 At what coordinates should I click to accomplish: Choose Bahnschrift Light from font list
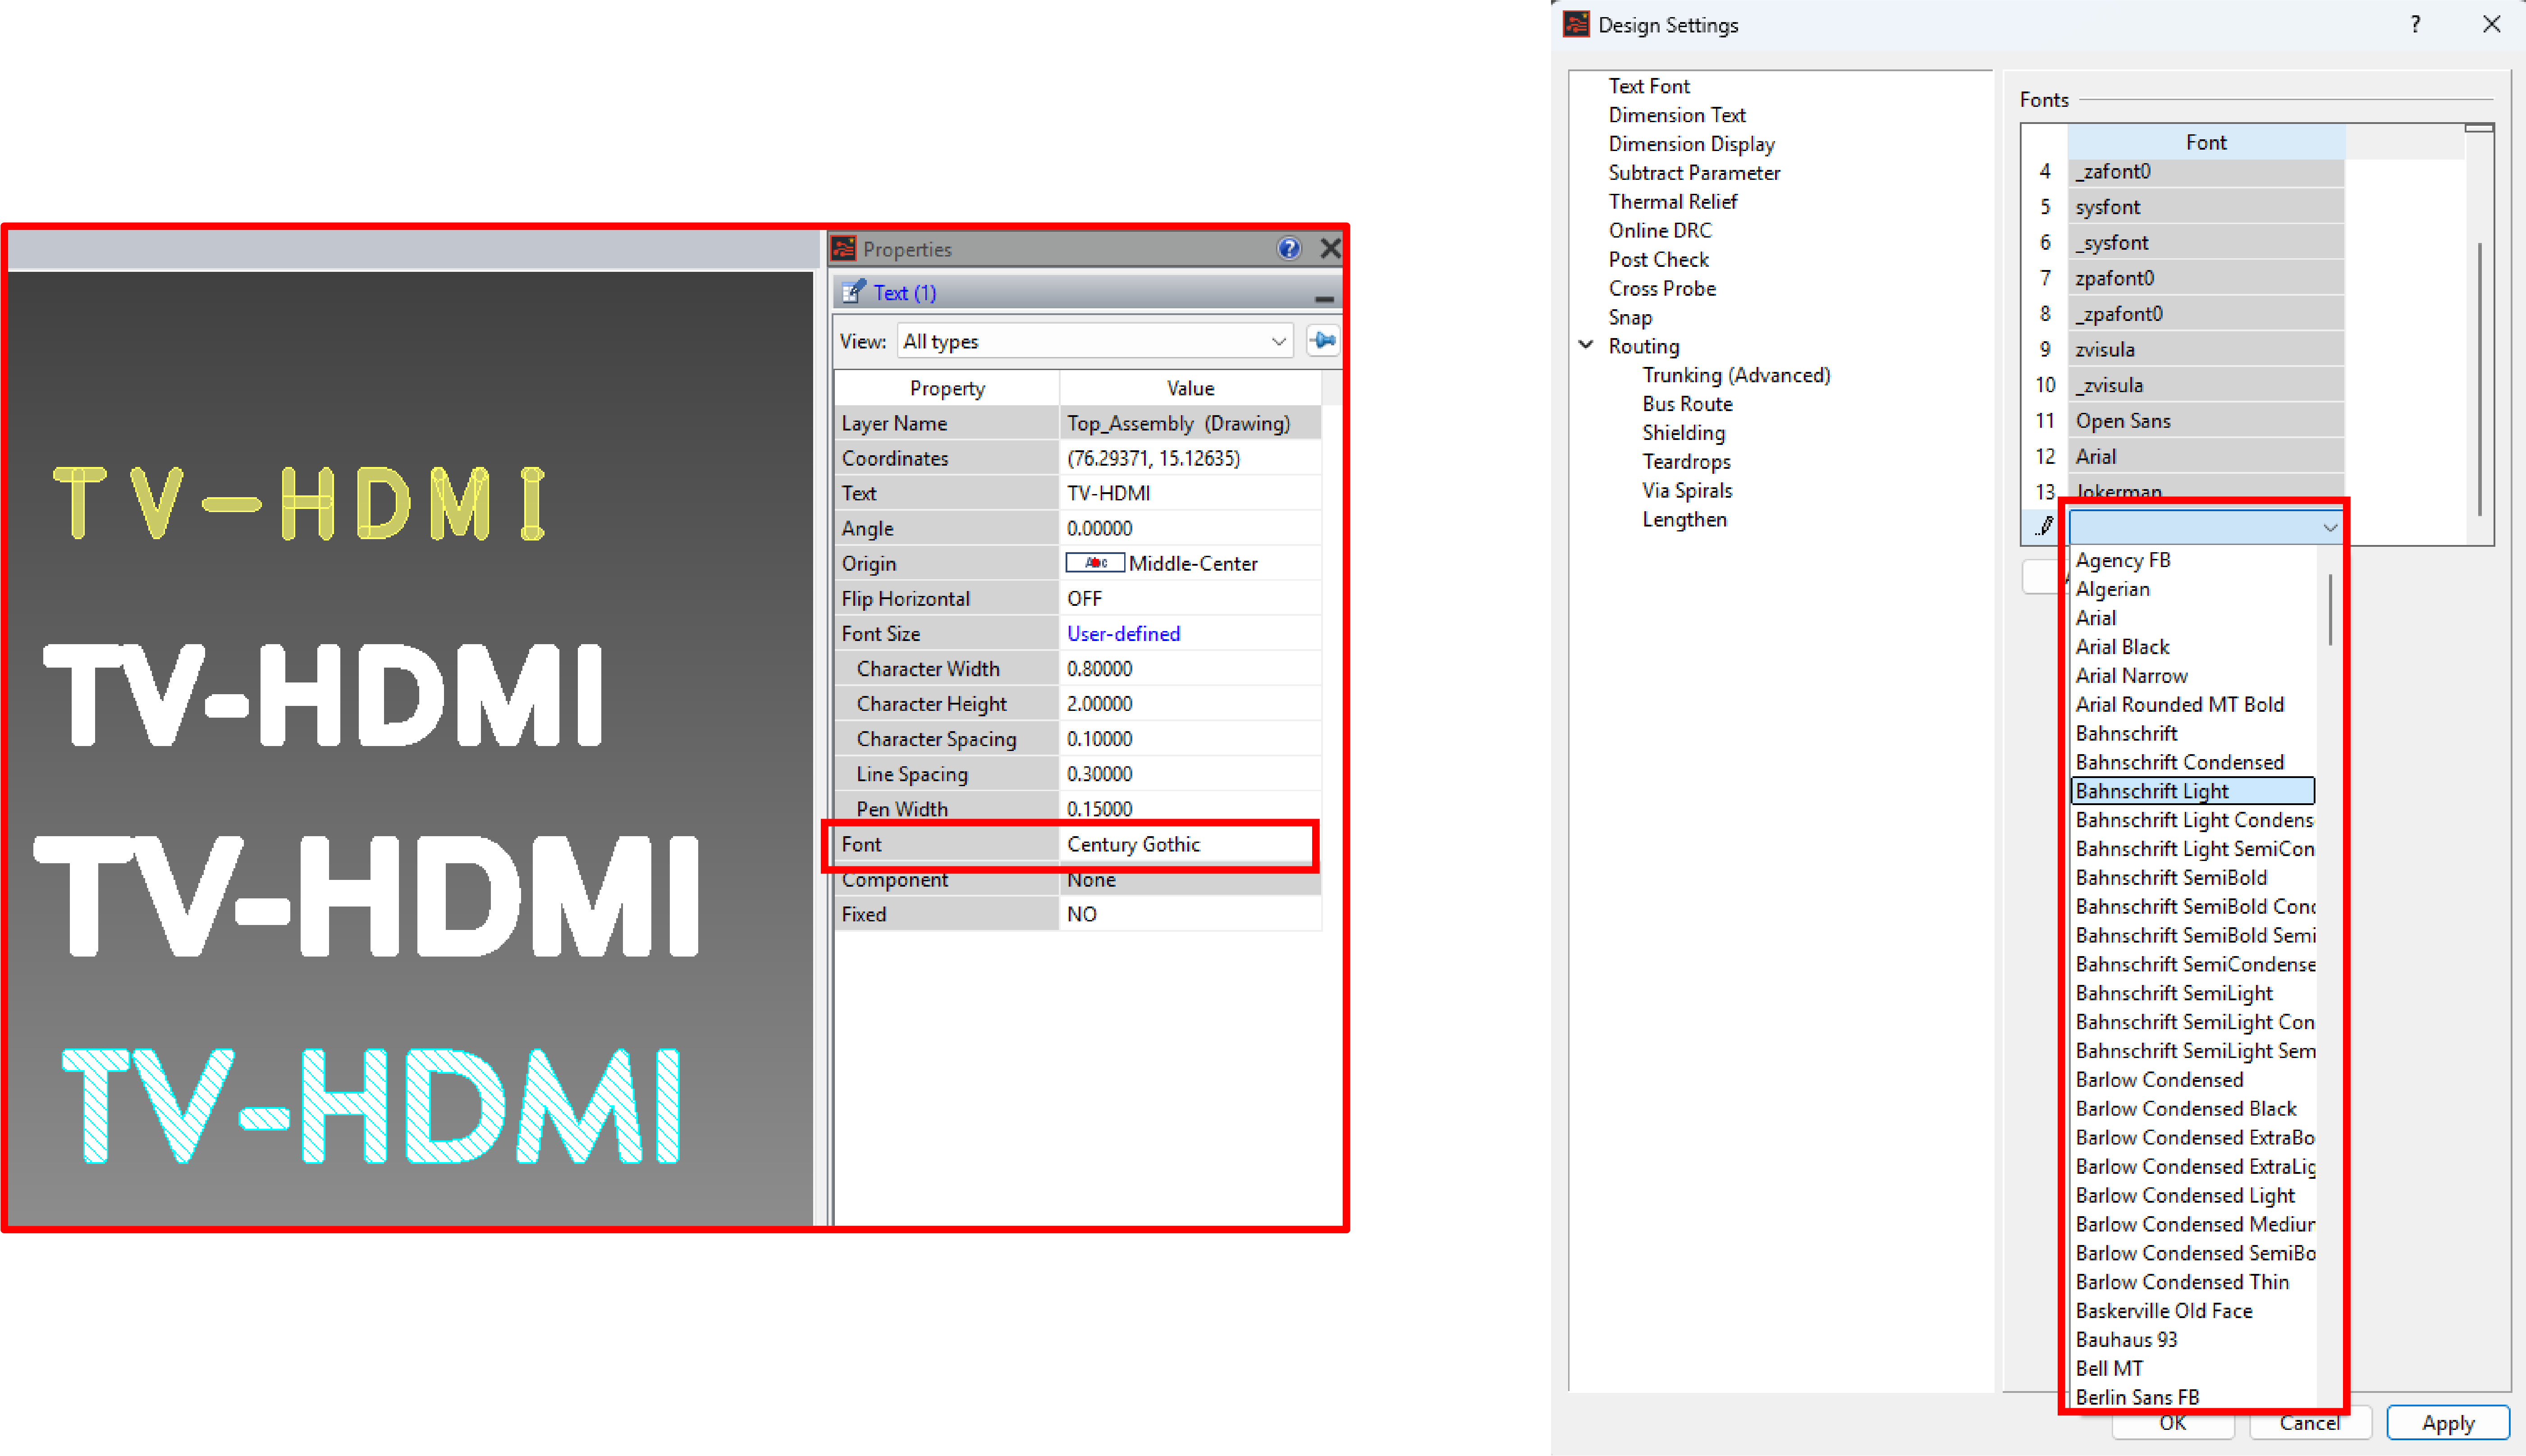coord(2193,791)
